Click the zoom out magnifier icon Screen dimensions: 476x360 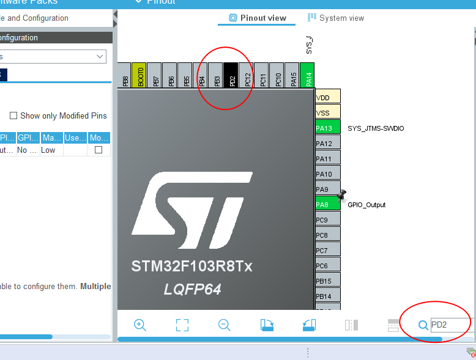(x=225, y=325)
